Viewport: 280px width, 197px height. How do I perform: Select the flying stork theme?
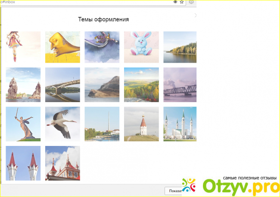(62, 124)
